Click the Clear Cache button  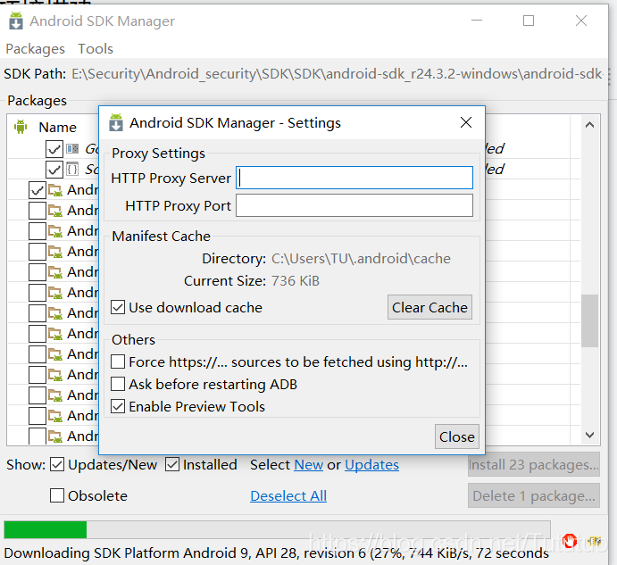(429, 307)
